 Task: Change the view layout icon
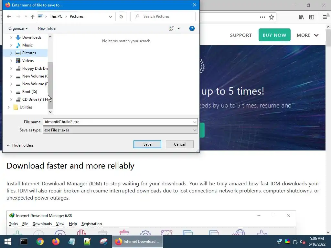[172, 28]
